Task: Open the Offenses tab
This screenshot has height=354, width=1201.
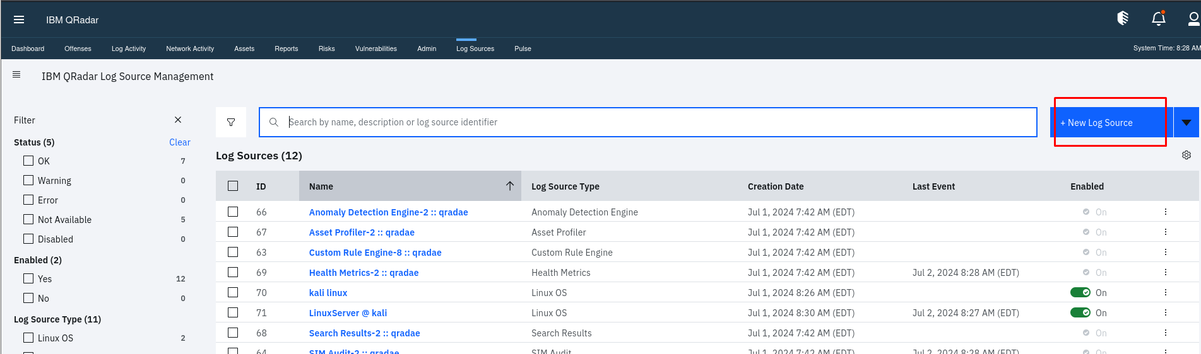Action: click(x=78, y=49)
